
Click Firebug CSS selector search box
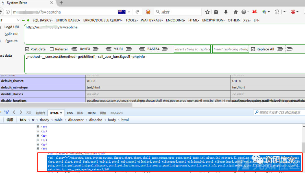(x=279, y=112)
